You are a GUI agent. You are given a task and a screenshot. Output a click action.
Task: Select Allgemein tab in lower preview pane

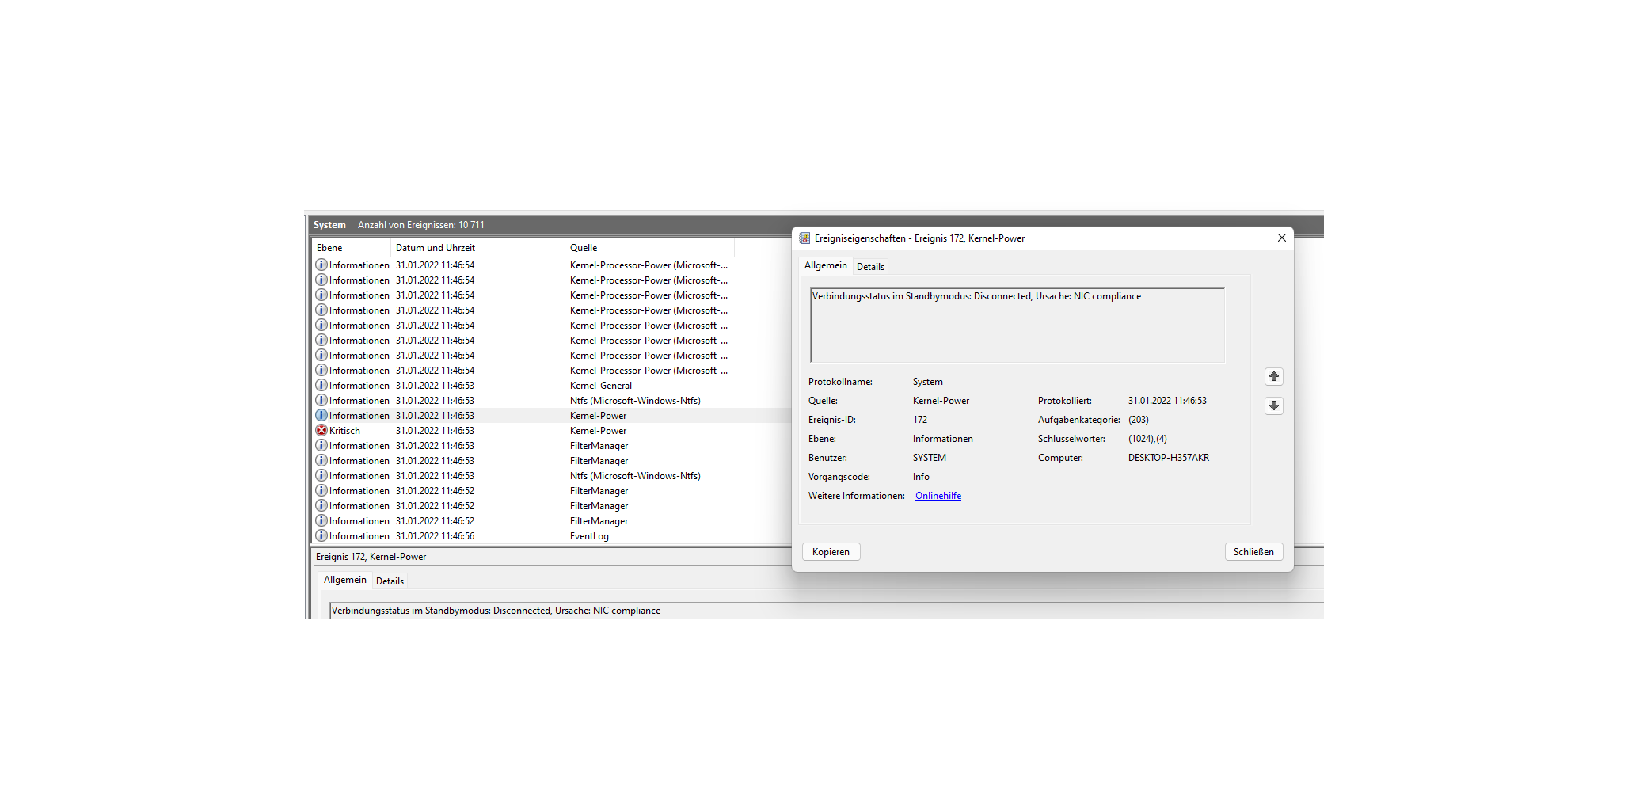[x=344, y=580]
